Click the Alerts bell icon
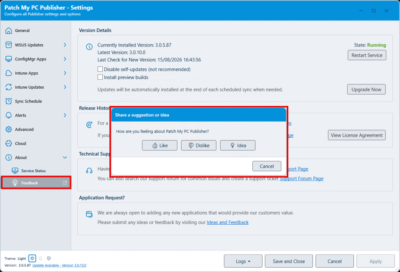 [9, 115]
